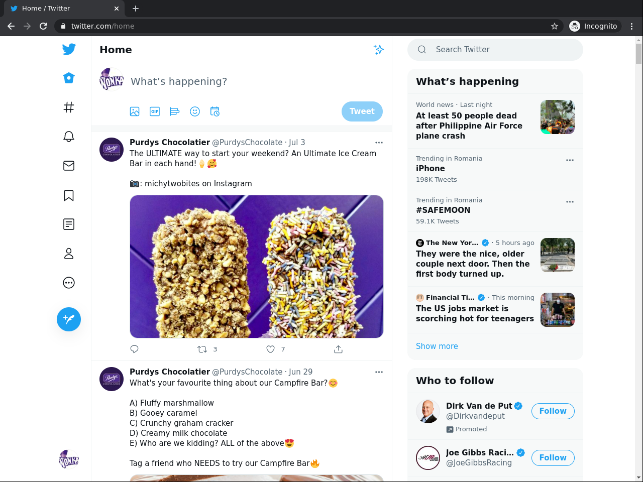Schedule the tweet with calendar icon
The image size is (643, 482).
tap(215, 111)
